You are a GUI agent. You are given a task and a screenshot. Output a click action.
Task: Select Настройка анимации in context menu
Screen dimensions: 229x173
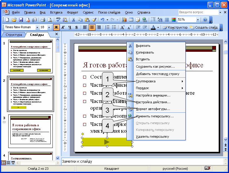click(x=156, y=95)
